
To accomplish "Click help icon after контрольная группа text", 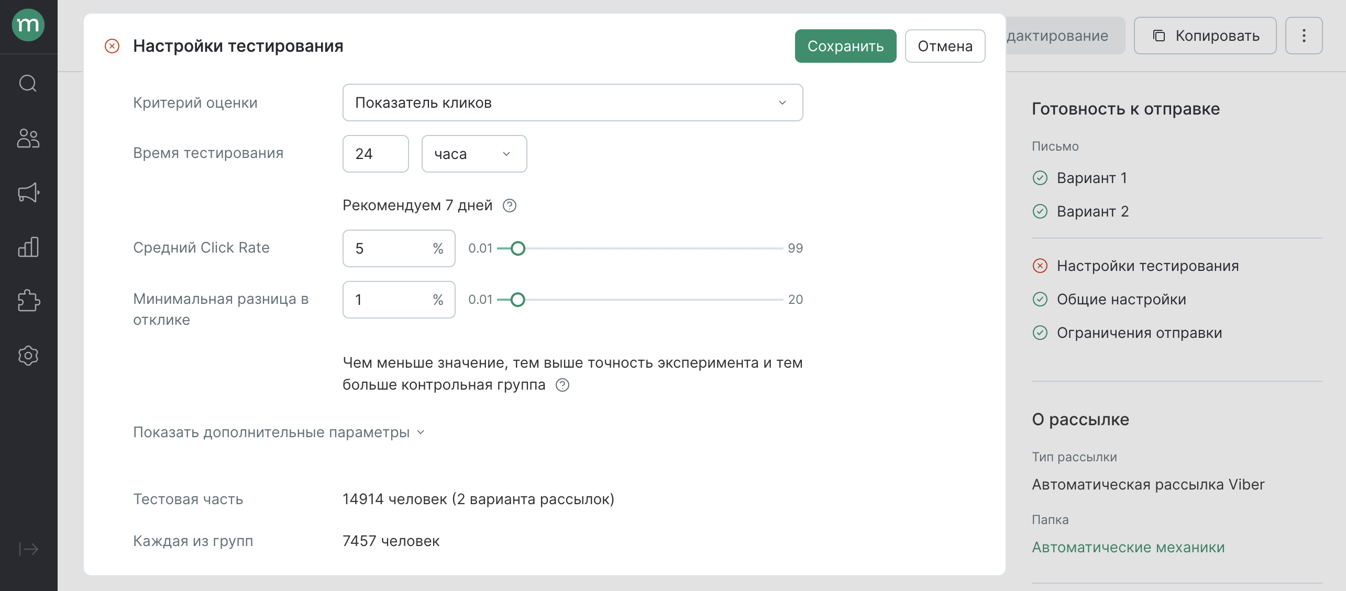I will 562,385.
